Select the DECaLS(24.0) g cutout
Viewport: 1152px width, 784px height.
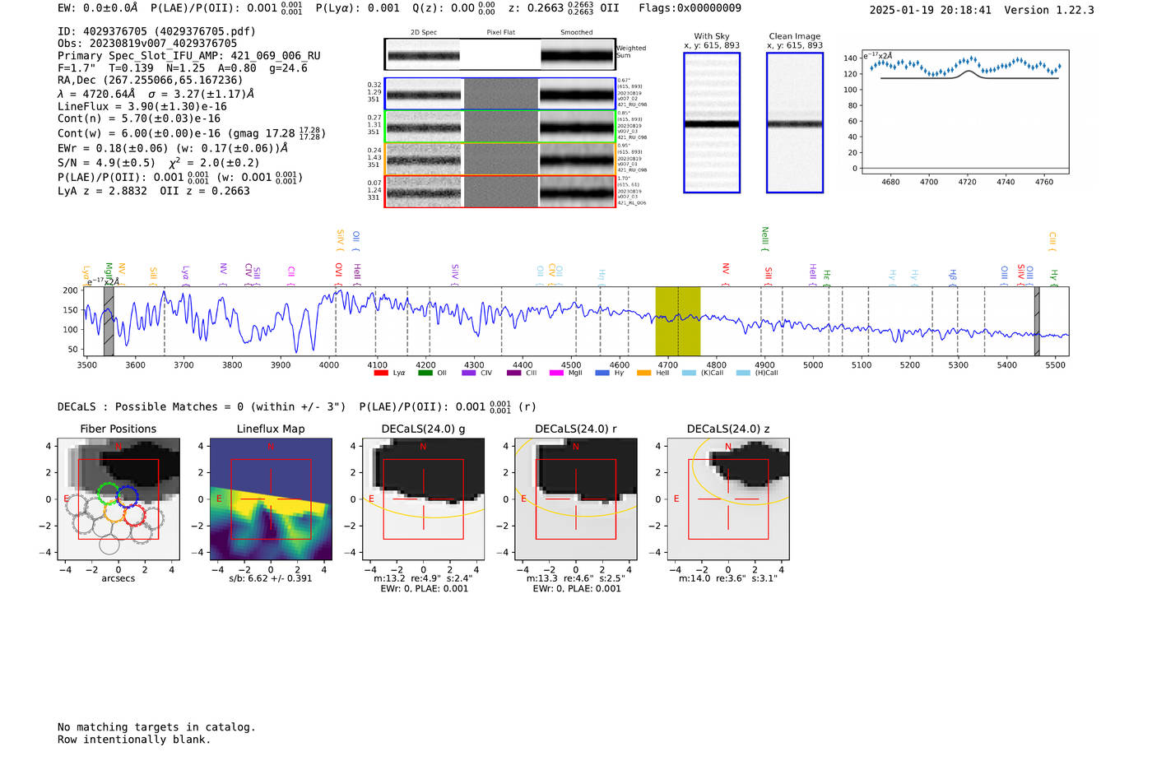point(423,499)
